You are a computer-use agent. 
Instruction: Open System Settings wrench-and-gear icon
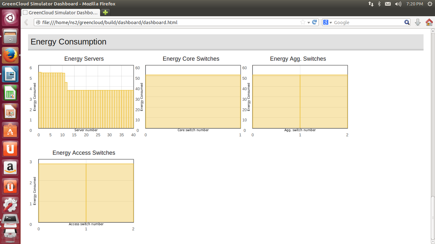(x=10, y=205)
